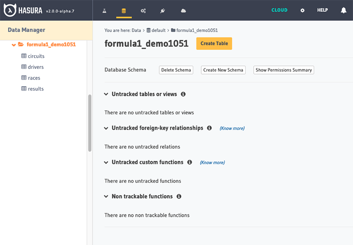The width and height of the screenshot is (353, 245).
Task: Click info icon beside Untracked tables or views
Action: (183, 94)
